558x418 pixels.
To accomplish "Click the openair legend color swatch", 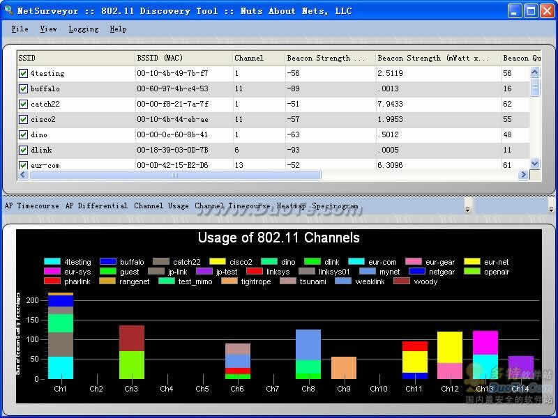I will click(x=472, y=271).
